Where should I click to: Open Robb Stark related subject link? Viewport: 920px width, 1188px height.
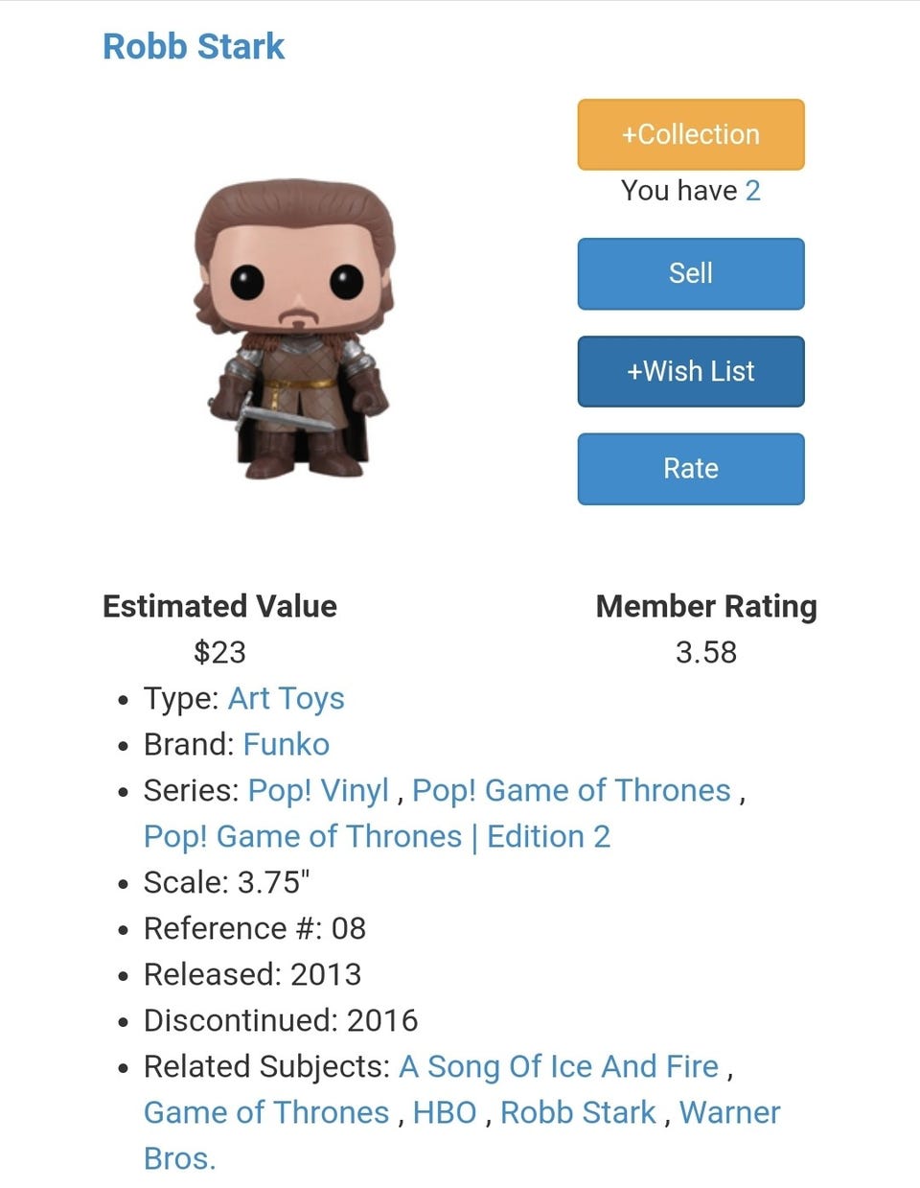(578, 1112)
